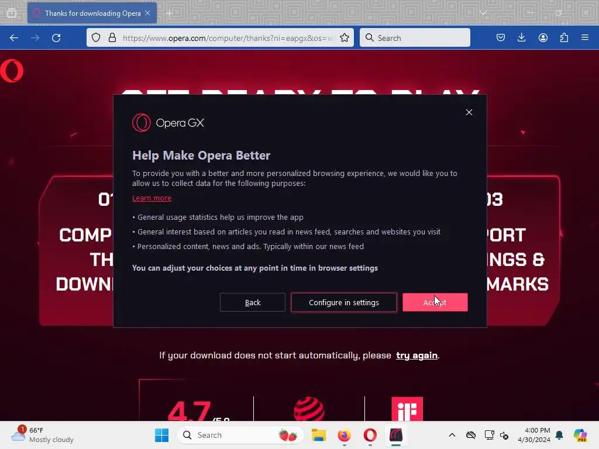Click the Firefox Search box
599x449 pixels.
click(415, 38)
